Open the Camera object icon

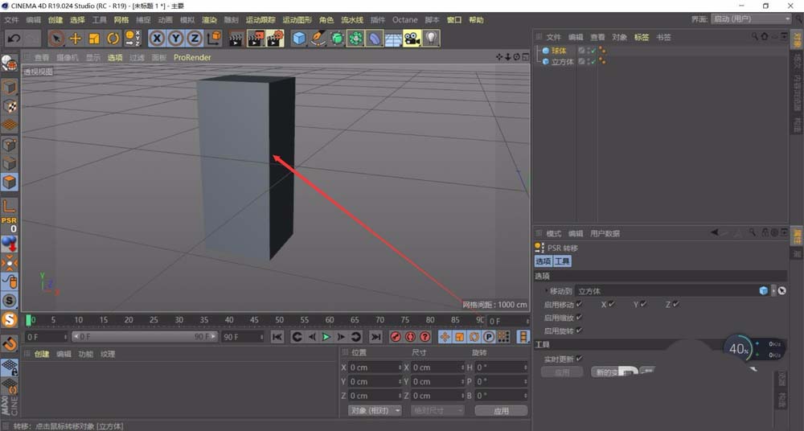412,38
